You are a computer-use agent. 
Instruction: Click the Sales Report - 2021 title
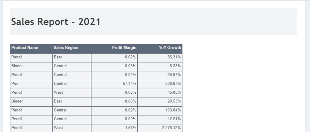(x=56, y=22)
